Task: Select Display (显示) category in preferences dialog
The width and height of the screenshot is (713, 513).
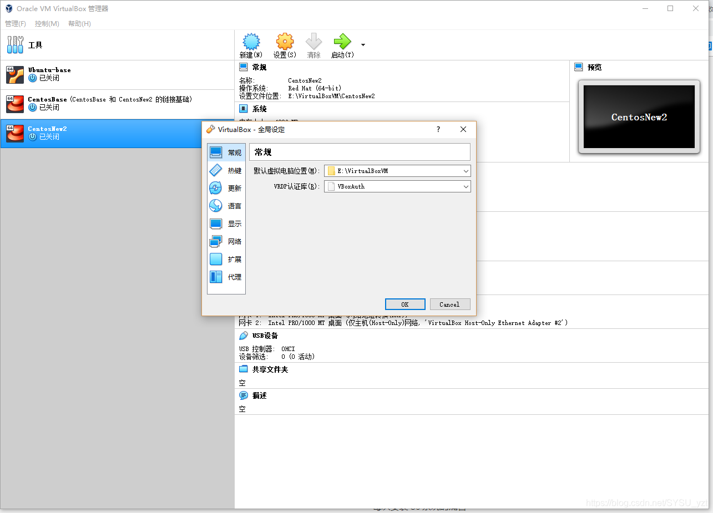Action: click(226, 224)
